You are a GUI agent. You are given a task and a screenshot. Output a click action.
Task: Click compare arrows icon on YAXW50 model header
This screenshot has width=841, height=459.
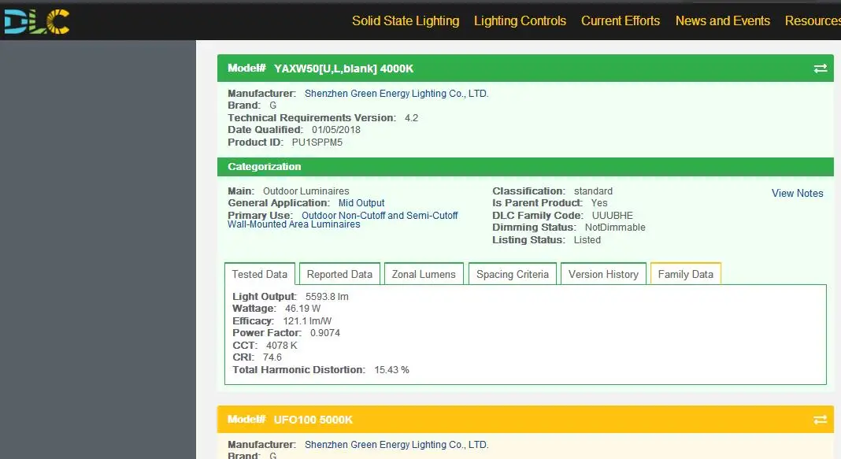[x=820, y=68]
